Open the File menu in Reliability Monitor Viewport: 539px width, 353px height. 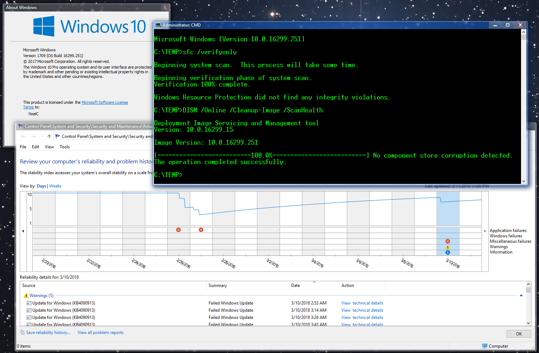[x=23, y=147]
